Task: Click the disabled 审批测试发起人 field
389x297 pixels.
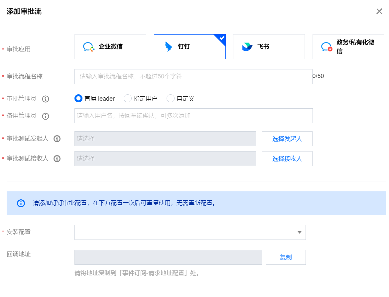Action: tap(165, 139)
